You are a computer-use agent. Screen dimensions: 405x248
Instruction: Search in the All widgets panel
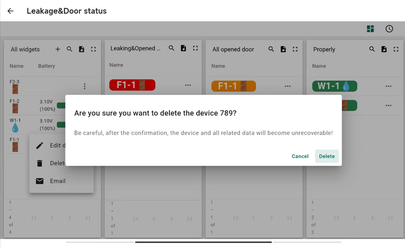point(70,49)
